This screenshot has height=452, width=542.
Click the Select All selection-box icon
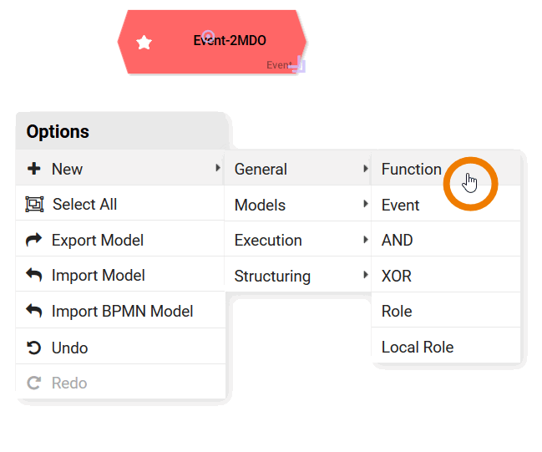point(34,204)
